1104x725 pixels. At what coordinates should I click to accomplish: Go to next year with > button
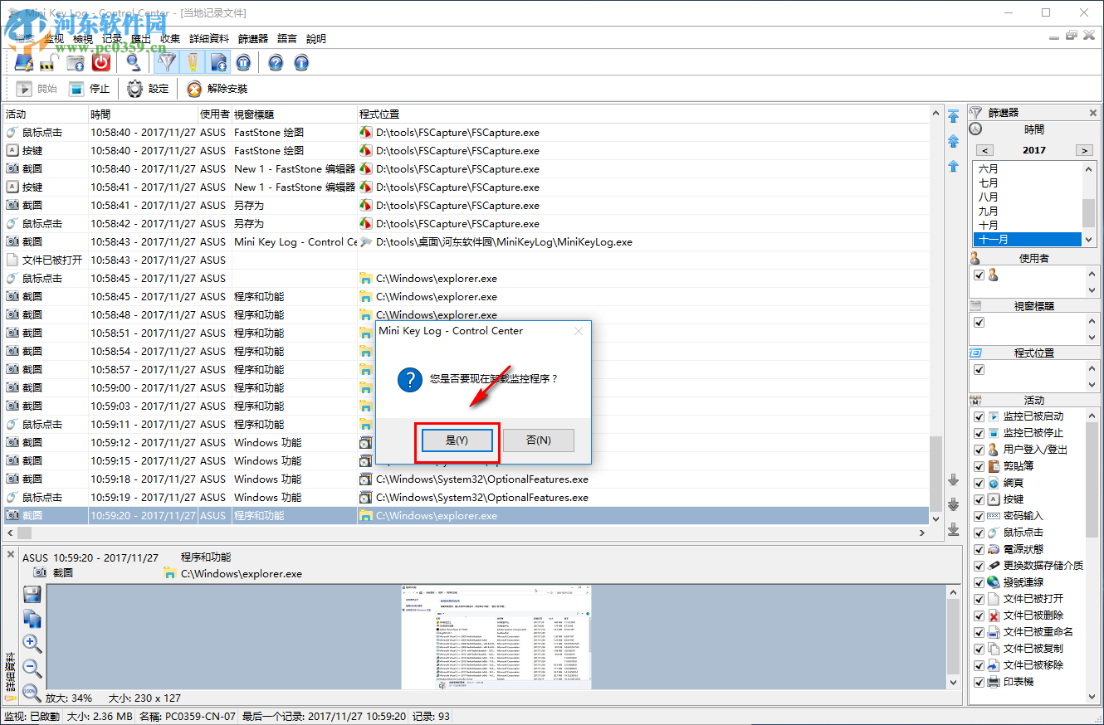click(x=1084, y=150)
